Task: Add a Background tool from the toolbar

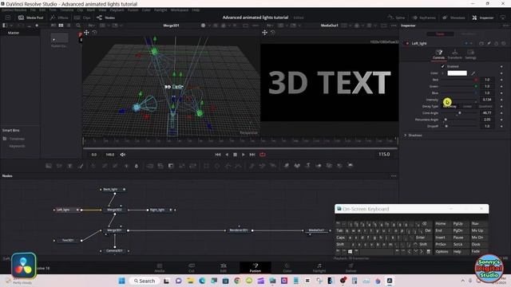Action: [49, 166]
